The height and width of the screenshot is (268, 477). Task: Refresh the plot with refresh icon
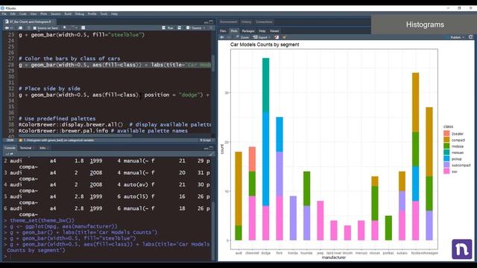pos(471,37)
